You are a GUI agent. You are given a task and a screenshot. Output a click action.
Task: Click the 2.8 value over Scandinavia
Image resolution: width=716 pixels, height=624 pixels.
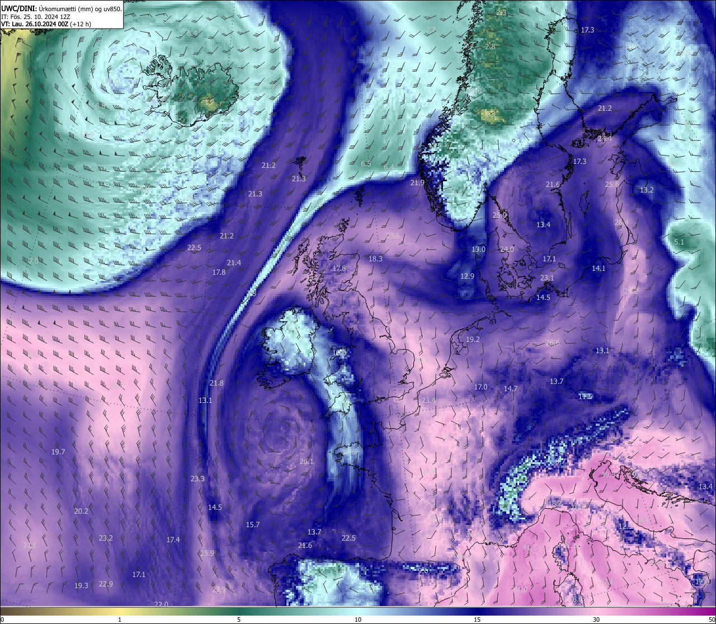[x=490, y=46]
